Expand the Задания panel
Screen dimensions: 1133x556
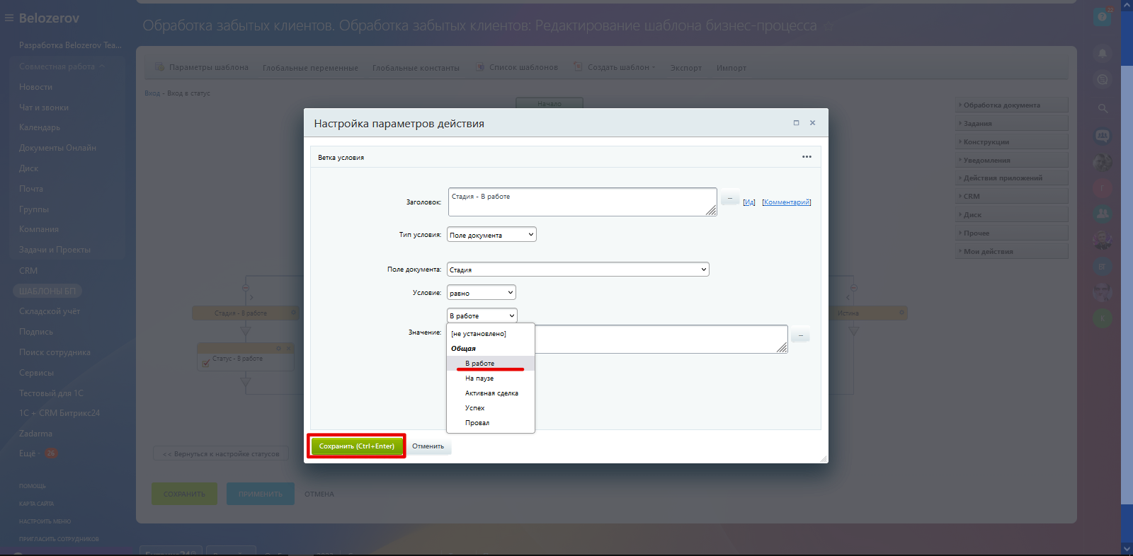click(1011, 124)
